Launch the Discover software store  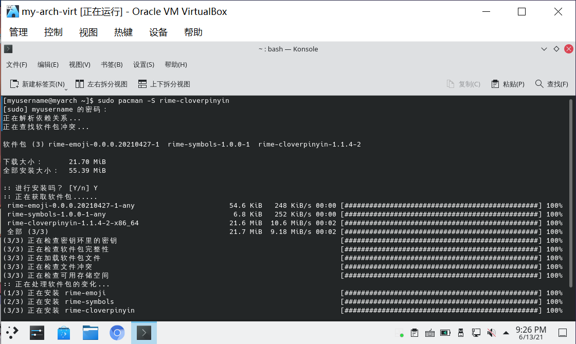click(64, 333)
